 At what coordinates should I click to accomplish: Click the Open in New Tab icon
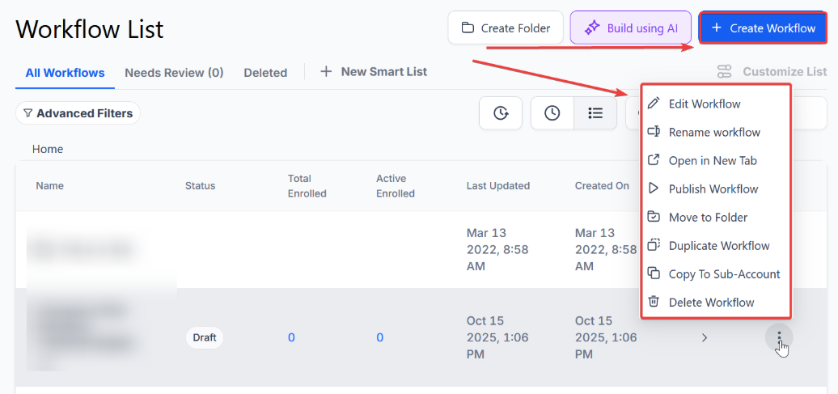pyautogui.click(x=654, y=160)
